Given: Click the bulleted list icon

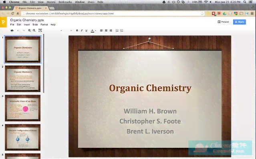Looking at the screenshot, I should tap(122, 30).
